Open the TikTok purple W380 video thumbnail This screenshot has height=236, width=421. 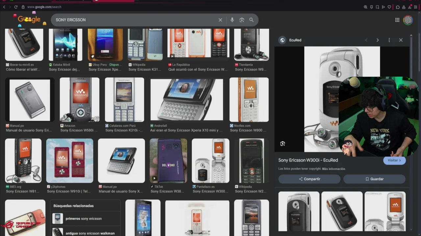(168, 161)
